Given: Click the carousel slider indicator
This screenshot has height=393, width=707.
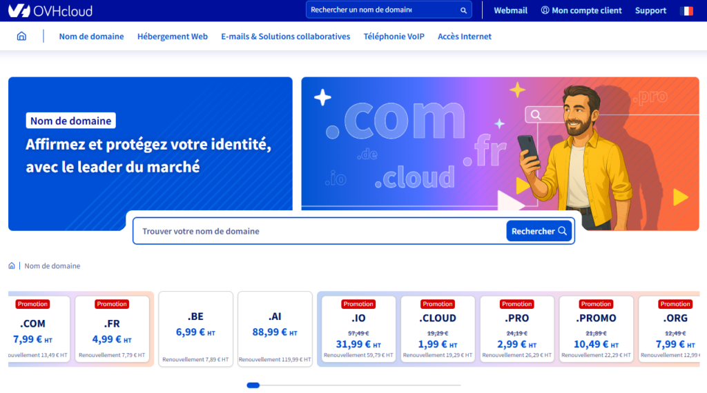Looking at the screenshot, I should tap(253, 385).
